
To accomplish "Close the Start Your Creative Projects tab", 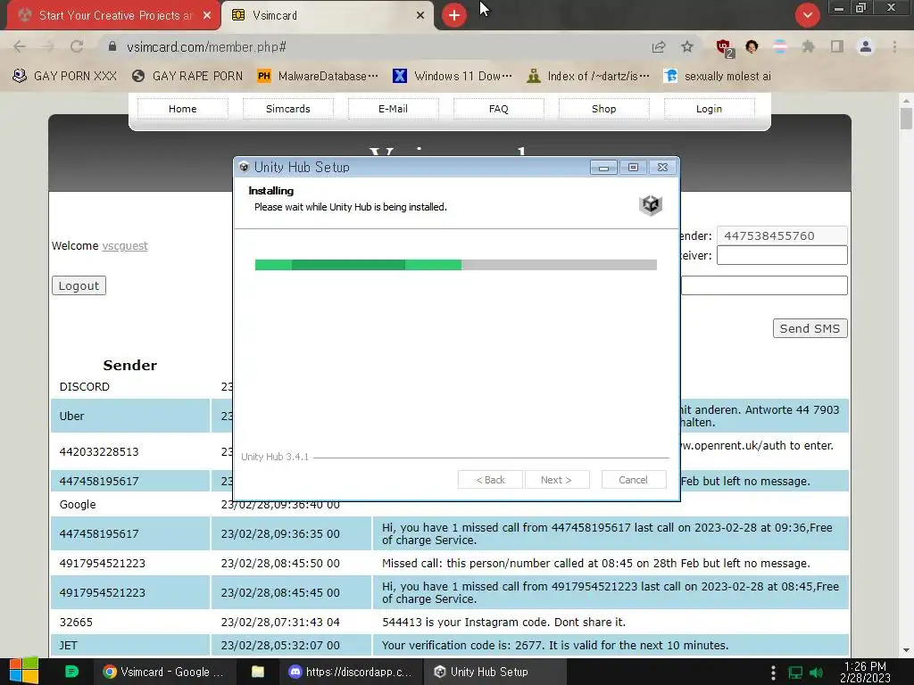I will click(207, 15).
